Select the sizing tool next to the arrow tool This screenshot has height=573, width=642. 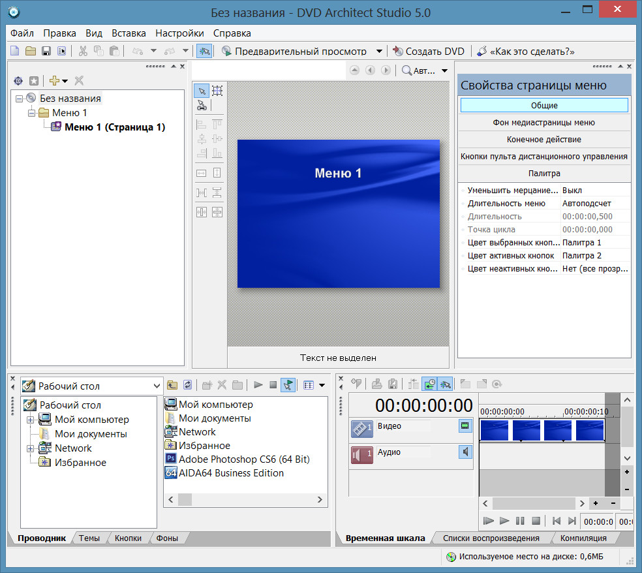click(x=217, y=91)
